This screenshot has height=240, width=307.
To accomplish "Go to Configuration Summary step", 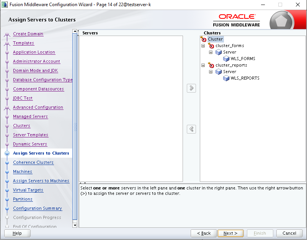I will [x=38, y=209].
